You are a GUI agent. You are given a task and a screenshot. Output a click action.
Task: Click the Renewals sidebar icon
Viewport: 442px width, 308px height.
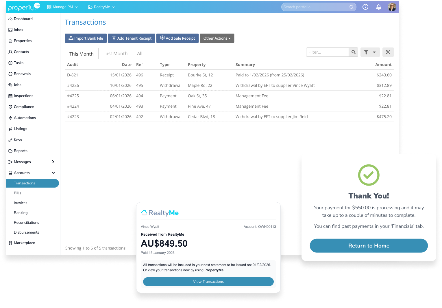[10, 74]
